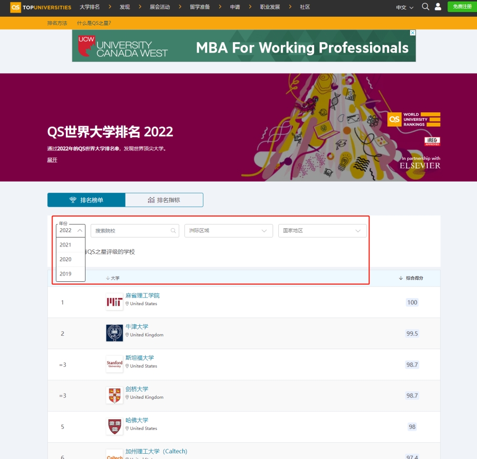This screenshot has height=459, width=477.
Task: Expand the chevron after 职业发展
Action: (290, 7)
